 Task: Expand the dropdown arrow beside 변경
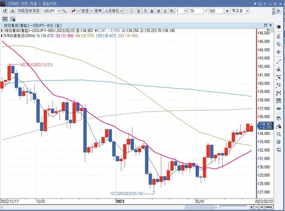point(91,11)
